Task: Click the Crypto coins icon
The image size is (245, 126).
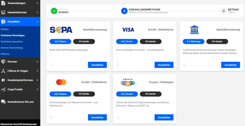Action: coord(128,82)
